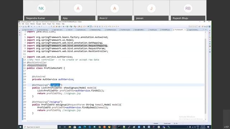Open the Search menu
Viewport: 230px width, 129px height.
click(44, 24)
